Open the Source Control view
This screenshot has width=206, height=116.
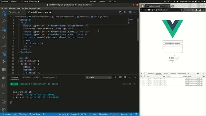pyautogui.click(x=4, y=29)
